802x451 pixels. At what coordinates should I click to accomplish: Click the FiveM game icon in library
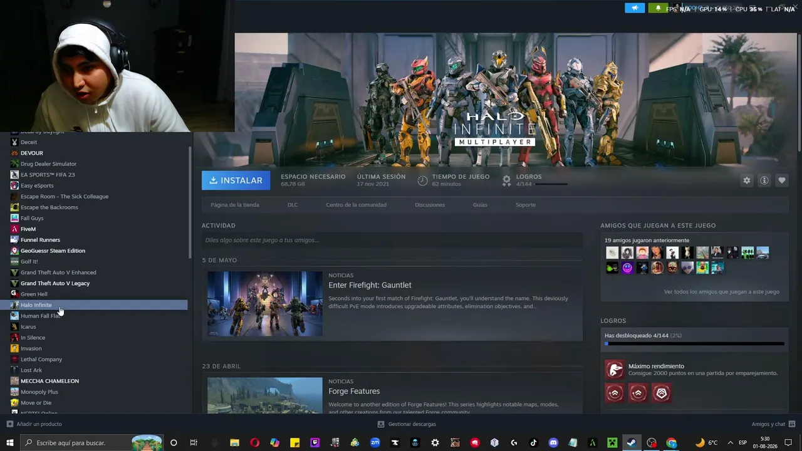[14, 229]
